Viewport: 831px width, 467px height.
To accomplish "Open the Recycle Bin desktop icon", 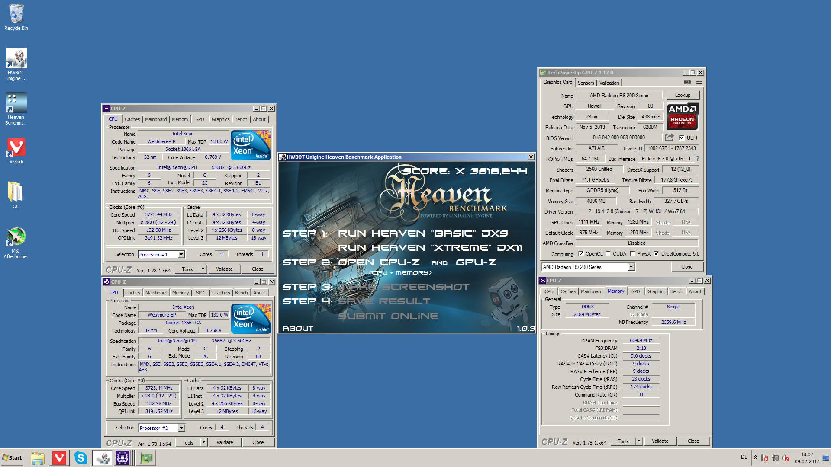I will coord(16,17).
